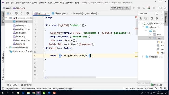Viewport: 169px width, 95px height.
Task: Click the locate target icon in Project panel
Action: (x=16, y=13)
